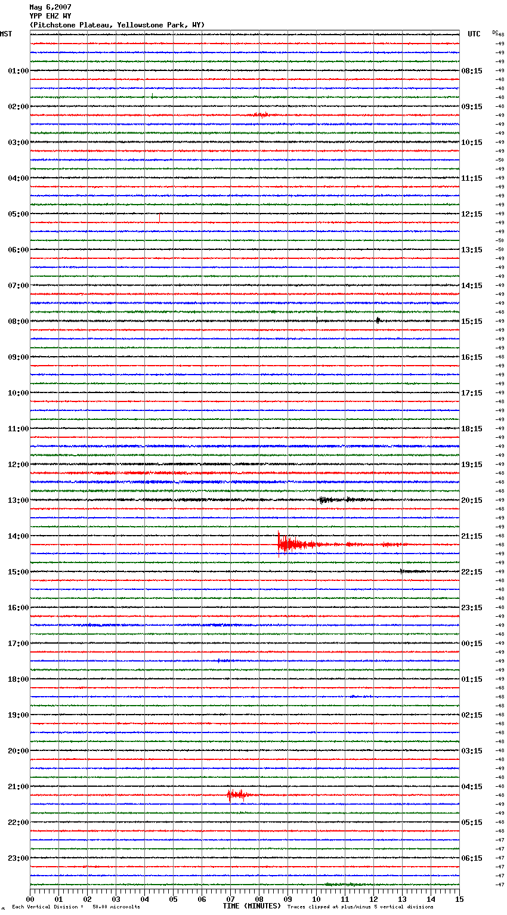Select the station code YPP EHZ WY

pyautogui.click(x=50, y=16)
